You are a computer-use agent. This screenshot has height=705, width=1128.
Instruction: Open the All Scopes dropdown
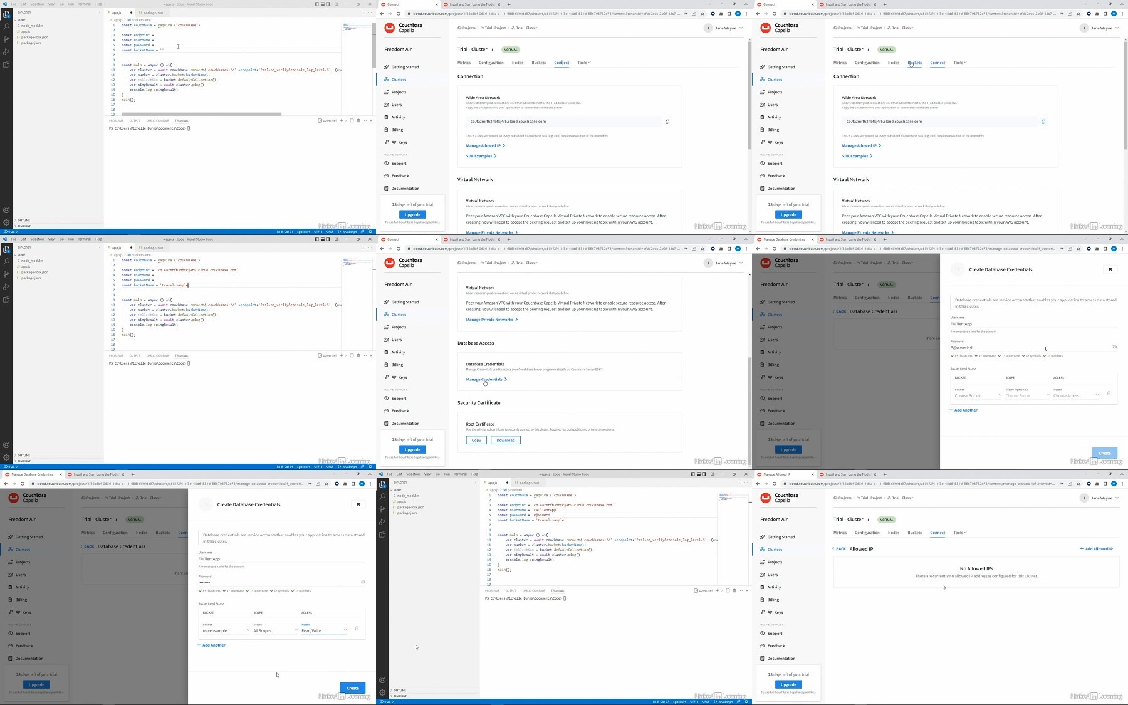(275, 631)
